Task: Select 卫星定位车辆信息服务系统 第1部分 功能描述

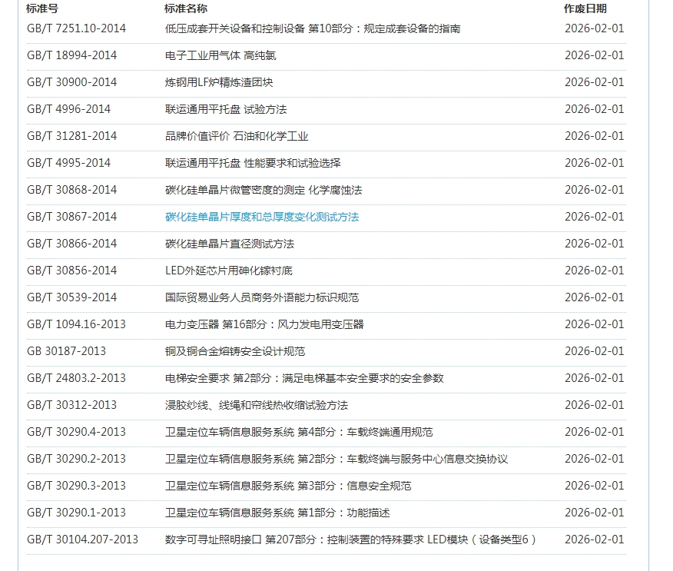Action: point(277,513)
